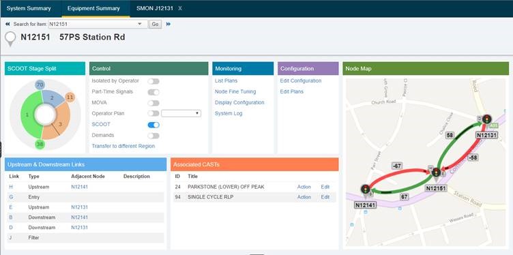Click the previous item double-arrow icon
513x255 pixels.
8,24
